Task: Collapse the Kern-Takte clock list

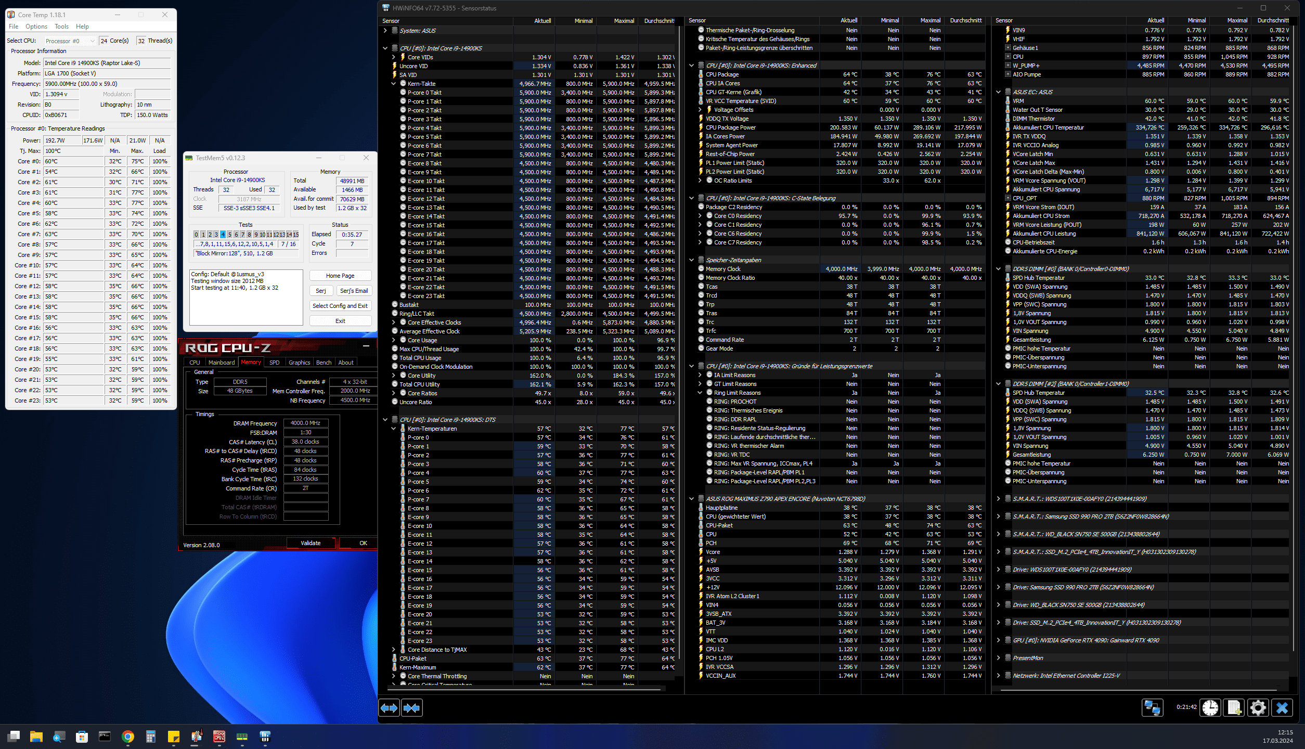Action: coord(394,84)
